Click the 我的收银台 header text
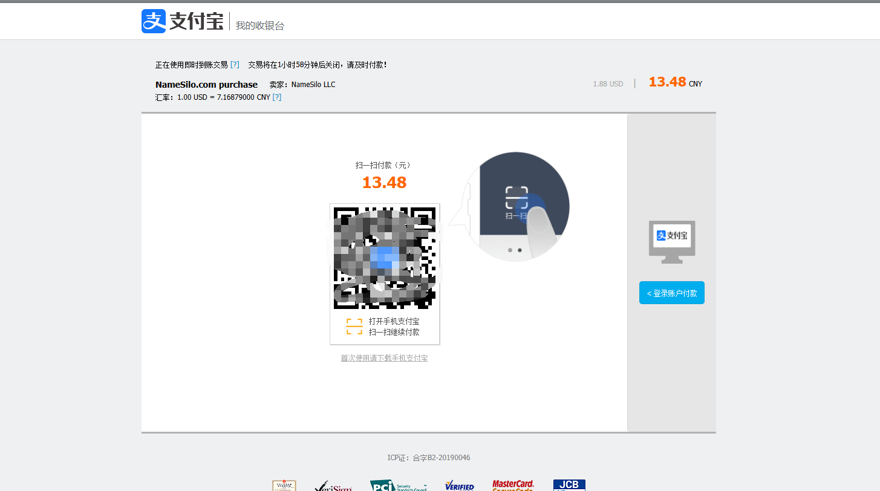This screenshot has height=491, width=880. (x=259, y=25)
